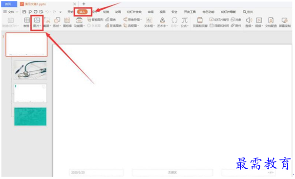Open the 形状 (Shapes) tool
Viewport: 295px width, 179px height.
click(x=57, y=22)
